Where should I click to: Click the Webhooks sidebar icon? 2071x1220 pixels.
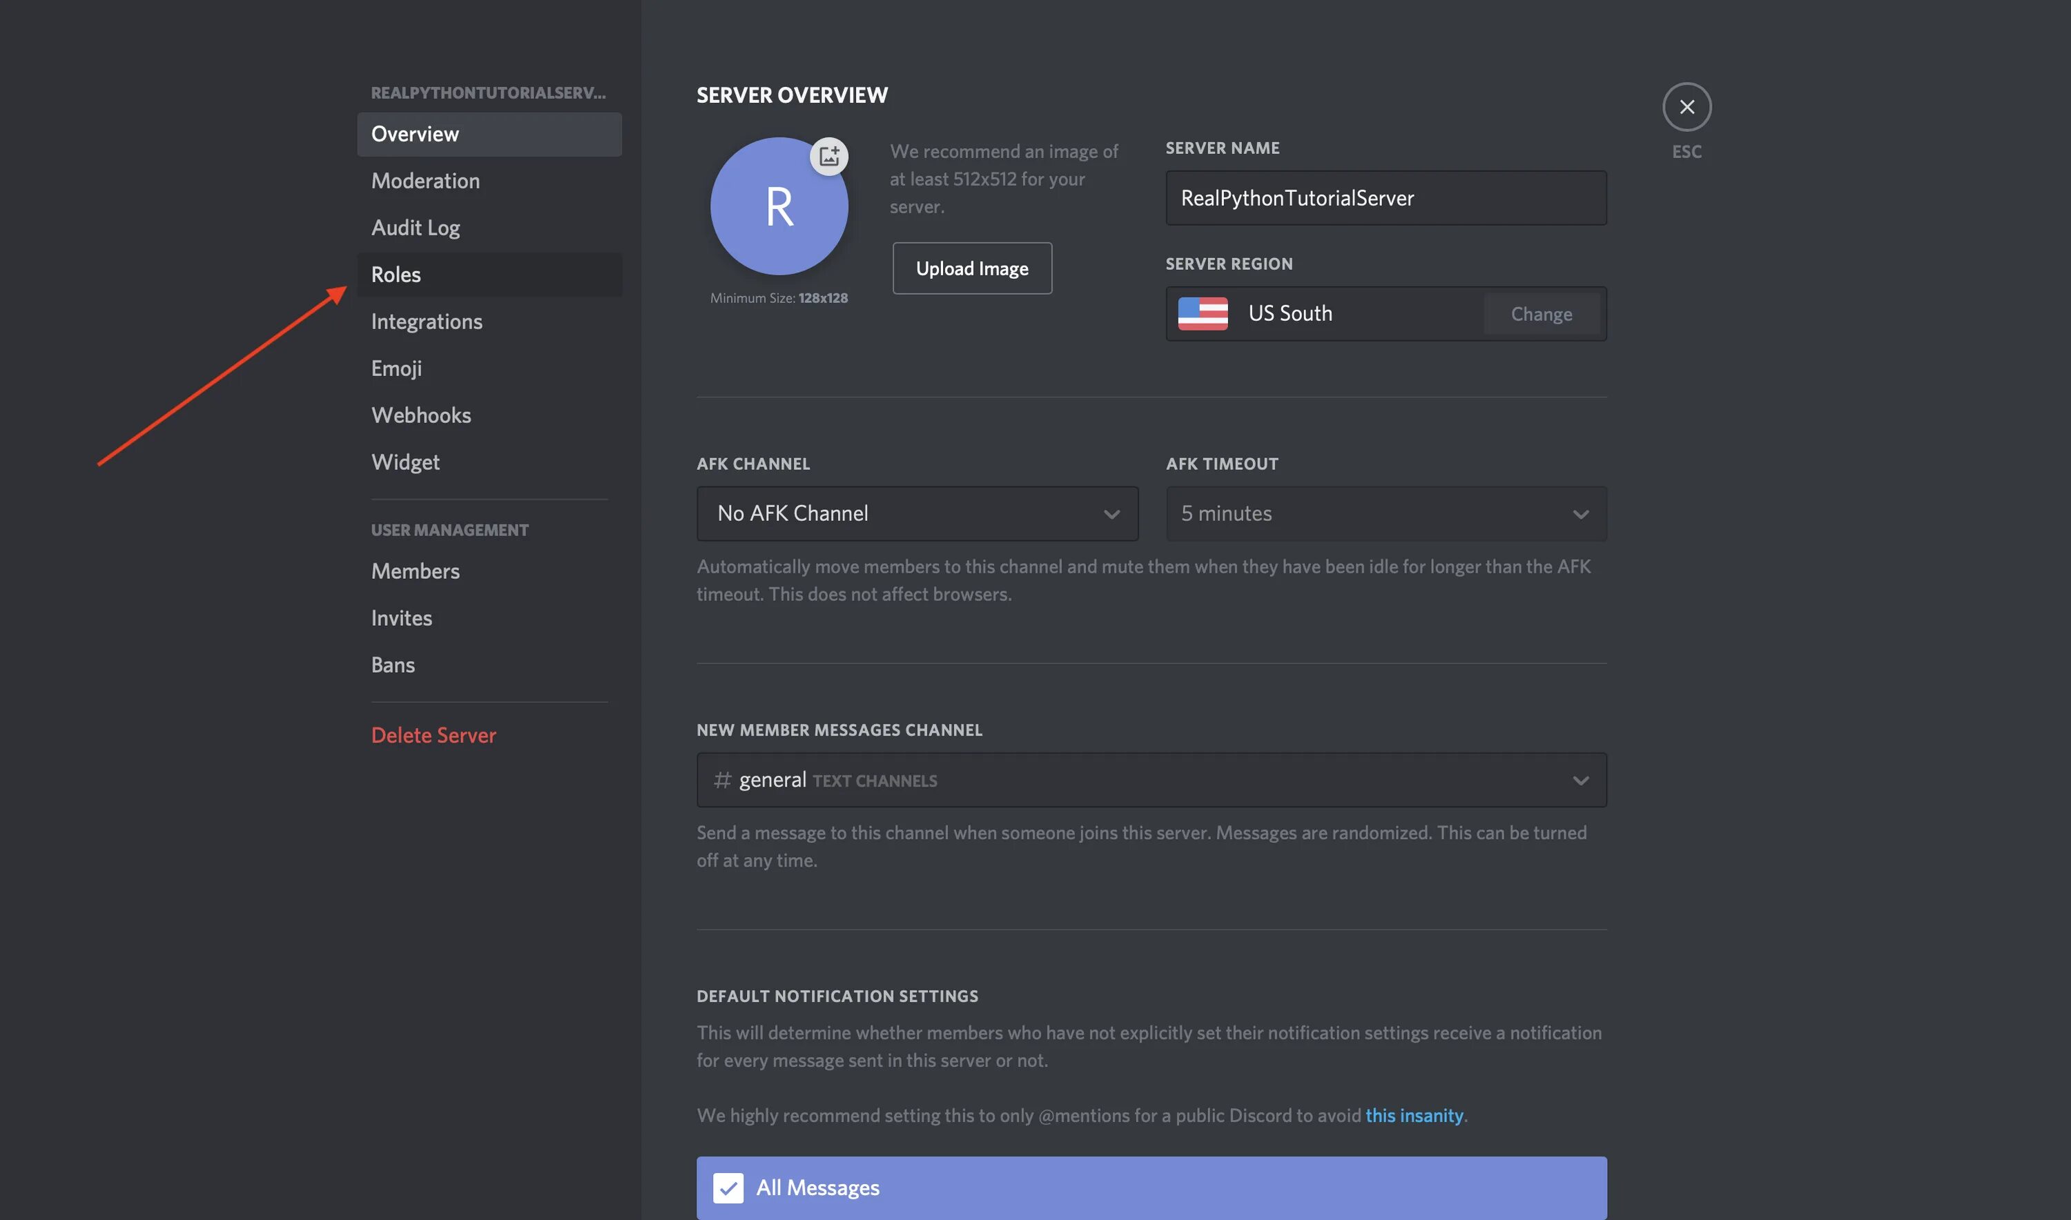coord(420,414)
